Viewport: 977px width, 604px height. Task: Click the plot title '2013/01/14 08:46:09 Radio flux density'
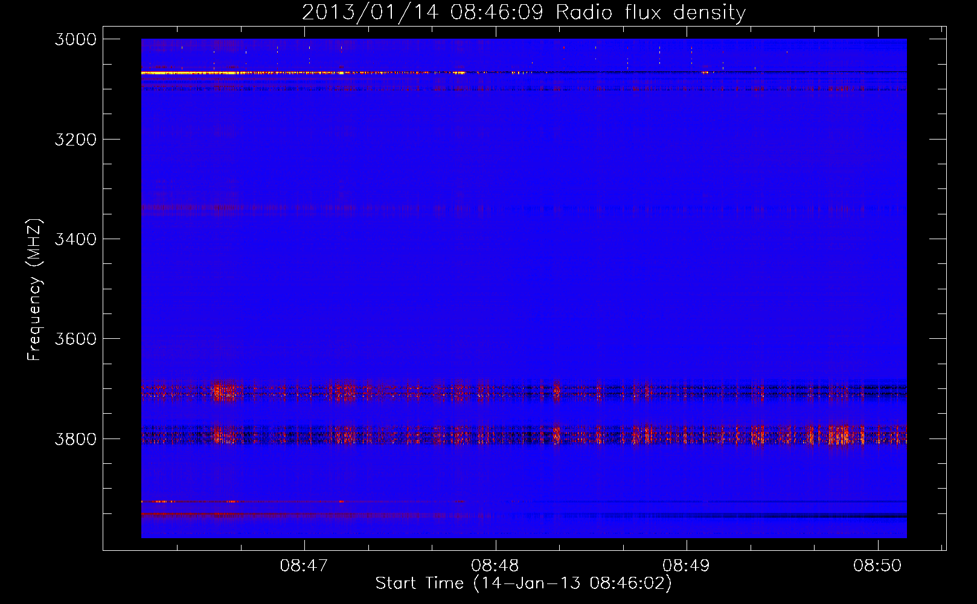tap(524, 12)
